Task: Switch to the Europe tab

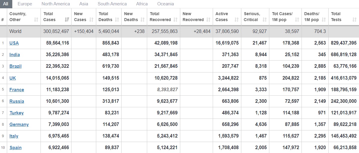Action: coord(25,4)
